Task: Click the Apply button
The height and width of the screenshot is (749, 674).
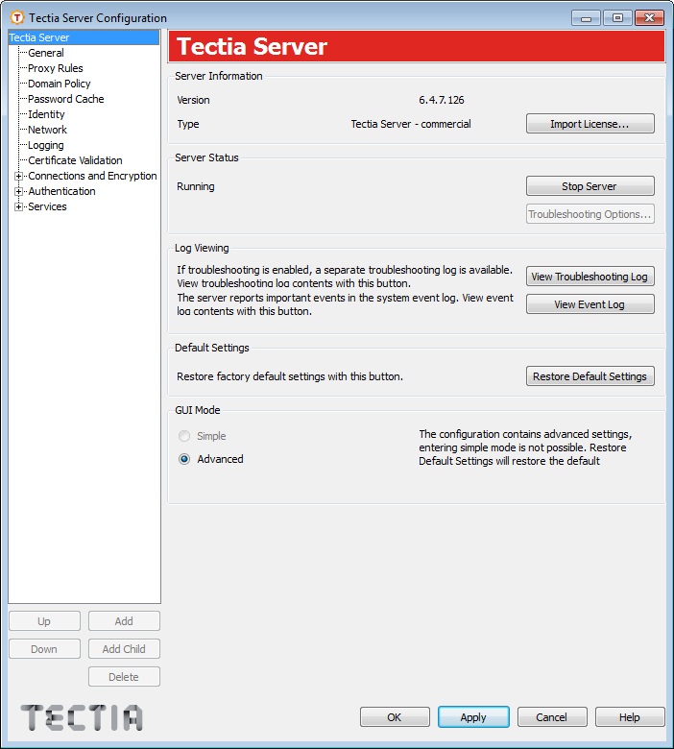Action: pyautogui.click(x=473, y=717)
